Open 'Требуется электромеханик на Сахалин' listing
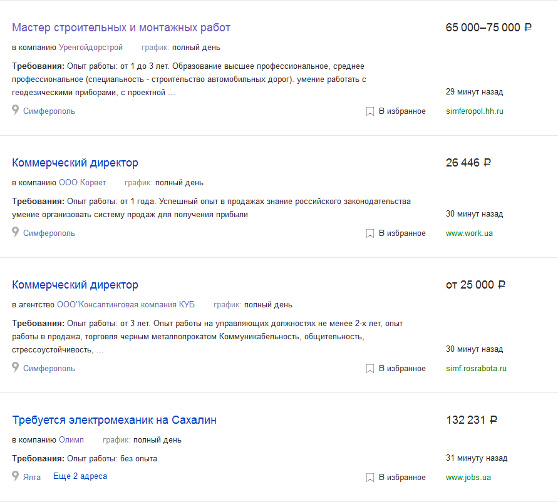 [114, 420]
